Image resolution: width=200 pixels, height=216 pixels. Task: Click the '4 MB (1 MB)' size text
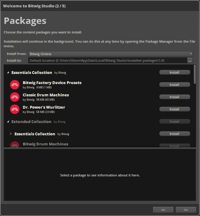click(44, 87)
